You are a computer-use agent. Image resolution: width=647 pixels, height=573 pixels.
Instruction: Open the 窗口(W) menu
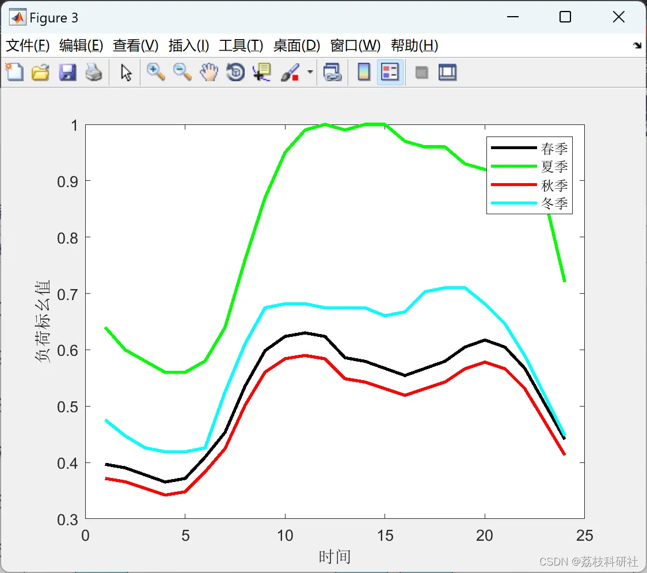tap(355, 45)
